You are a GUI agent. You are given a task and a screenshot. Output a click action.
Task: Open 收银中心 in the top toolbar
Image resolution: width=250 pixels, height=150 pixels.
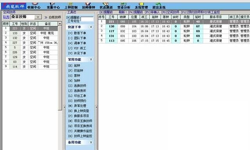(x=34, y=6)
